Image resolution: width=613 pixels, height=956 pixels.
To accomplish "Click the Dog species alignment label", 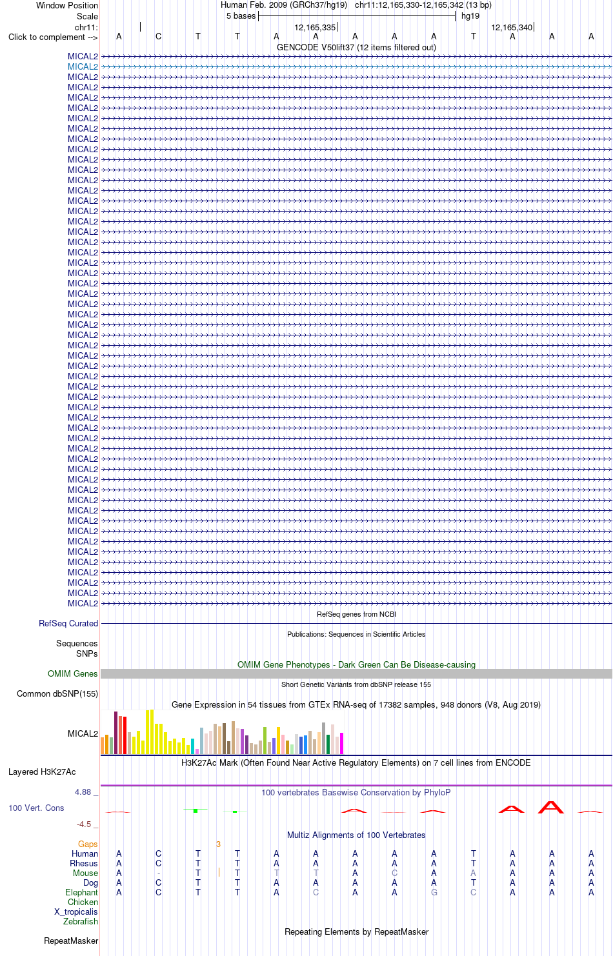I will [91, 882].
